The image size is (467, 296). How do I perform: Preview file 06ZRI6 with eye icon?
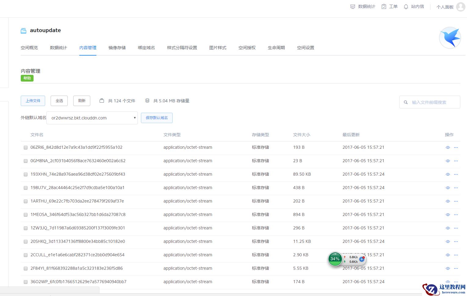[447, 148]
